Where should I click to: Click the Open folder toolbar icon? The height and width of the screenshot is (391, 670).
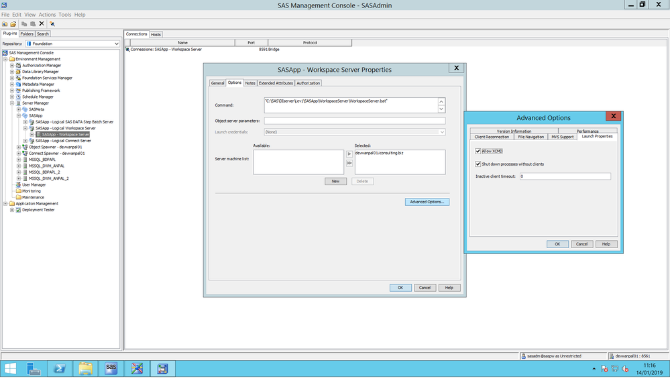coord(13,24)
